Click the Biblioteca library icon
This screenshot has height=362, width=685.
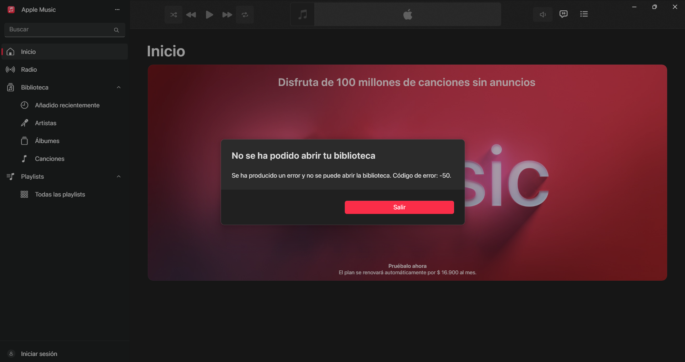click(11, 87)
